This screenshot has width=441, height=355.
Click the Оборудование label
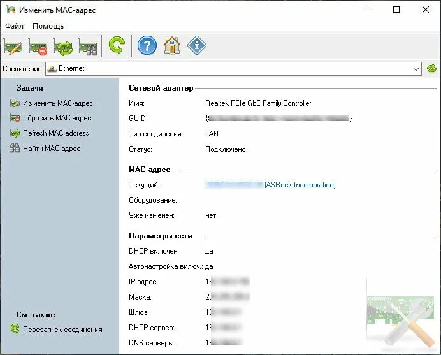(153, 200)
